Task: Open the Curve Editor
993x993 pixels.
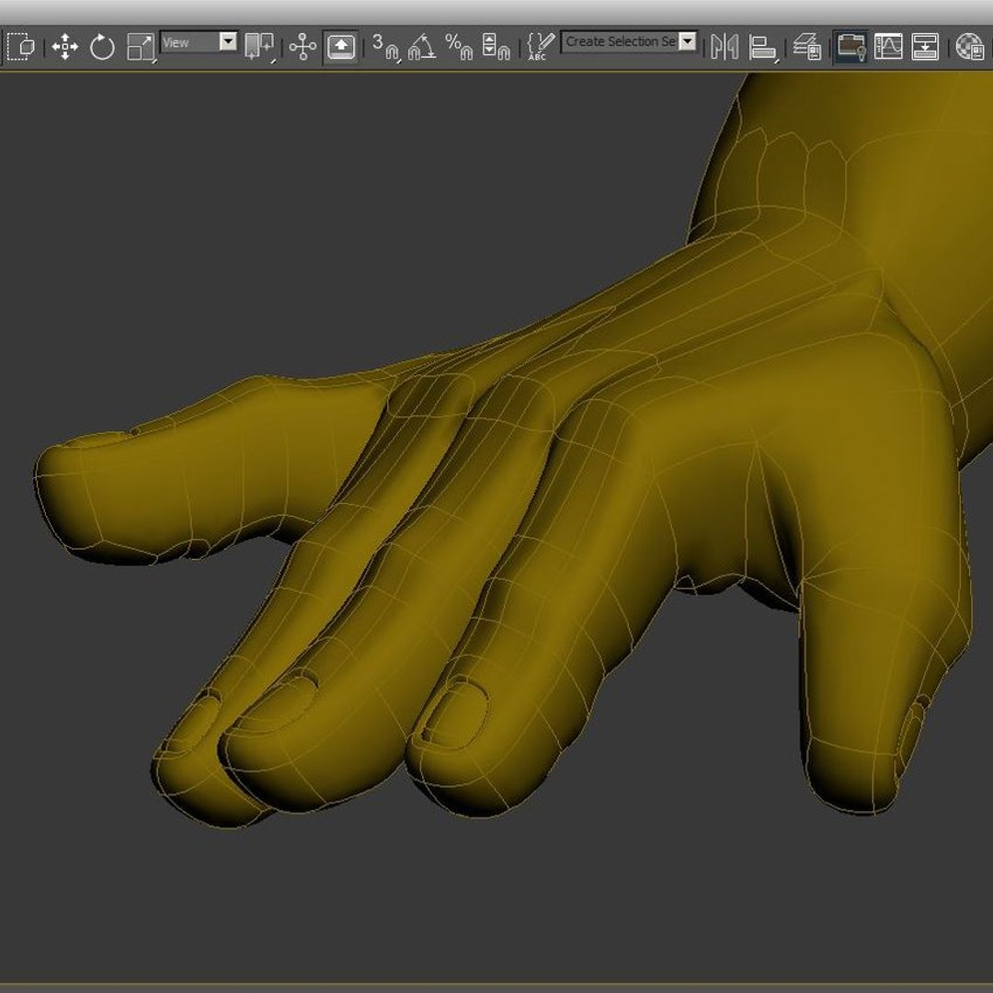Action: click(x=888, y=47)
